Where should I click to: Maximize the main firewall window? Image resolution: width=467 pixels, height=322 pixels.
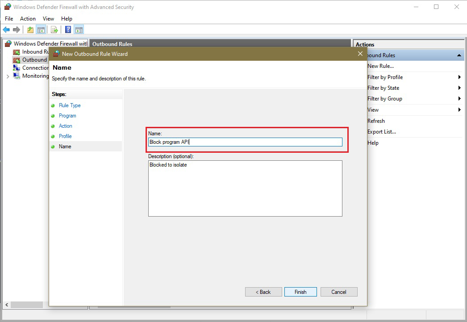click(x=436, y=7)
